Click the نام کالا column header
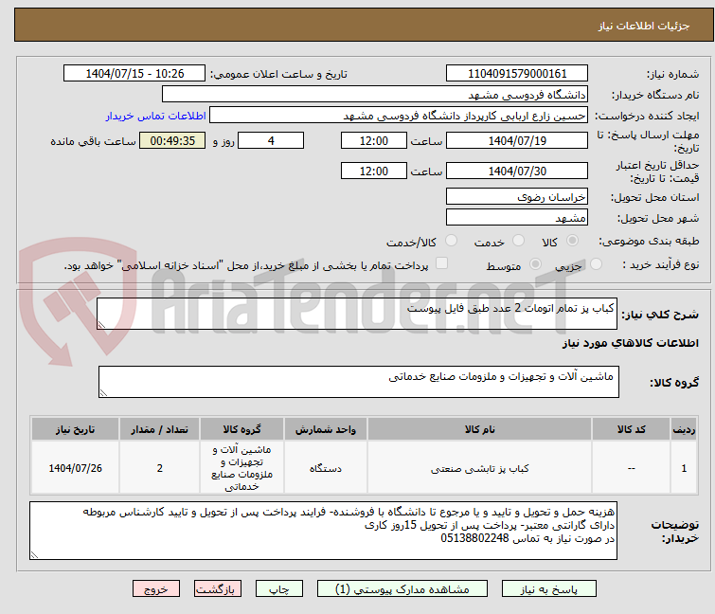The height and width of the screenshot is (614, 715). [x=479, y=429]
